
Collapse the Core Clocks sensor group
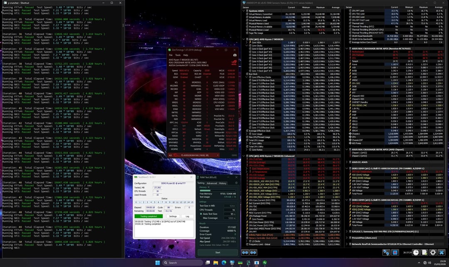click(247, 46)
